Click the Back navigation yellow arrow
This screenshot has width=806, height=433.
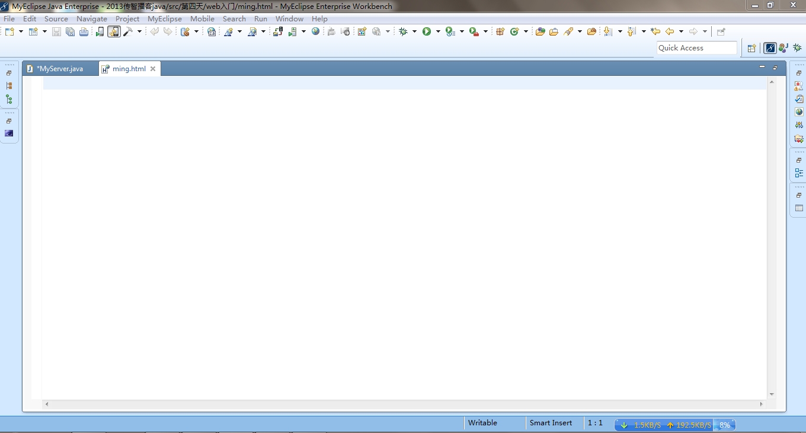[670, 31]
